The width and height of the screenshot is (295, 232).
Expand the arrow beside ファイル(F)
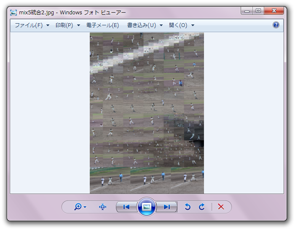coord(48,25)
